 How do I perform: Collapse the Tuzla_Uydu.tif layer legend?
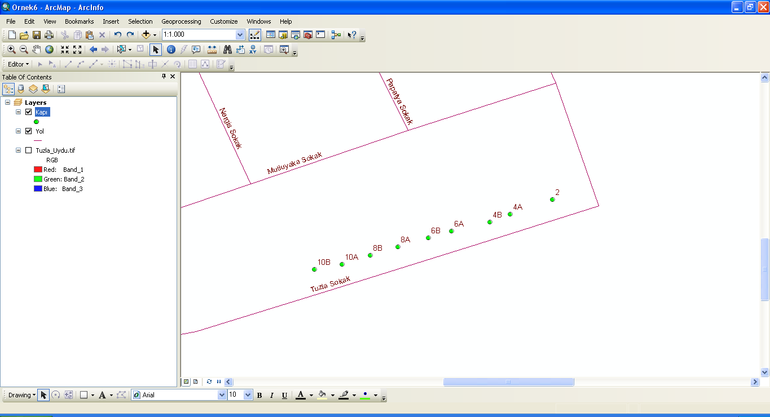[x=18, y=150]
